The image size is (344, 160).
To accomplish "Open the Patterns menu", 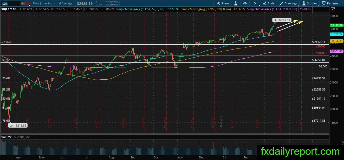I will tap(330, 3).
